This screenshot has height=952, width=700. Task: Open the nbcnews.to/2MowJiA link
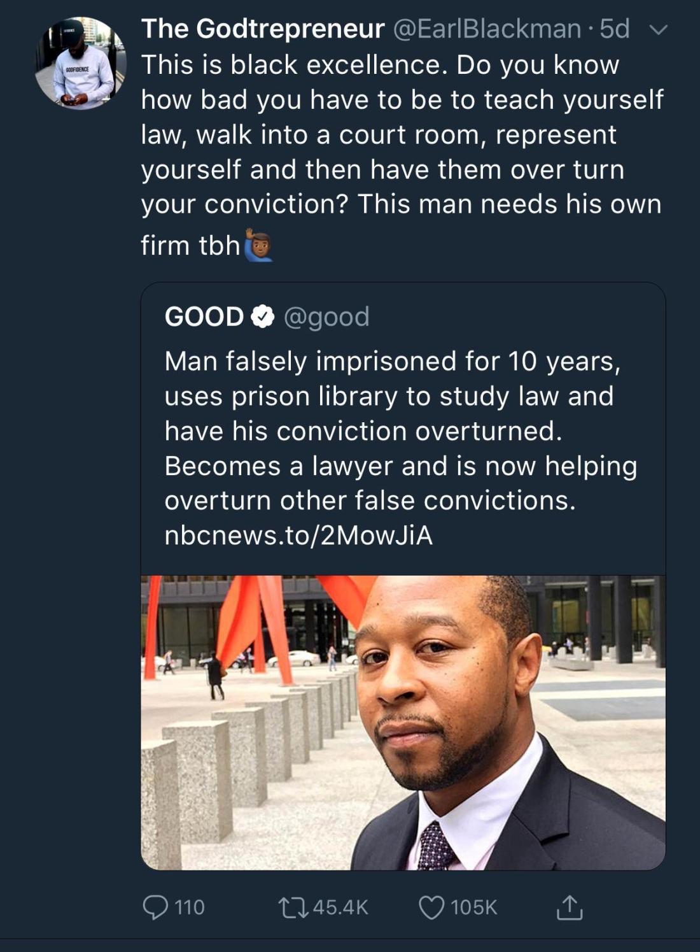click(x=298, y=535)
